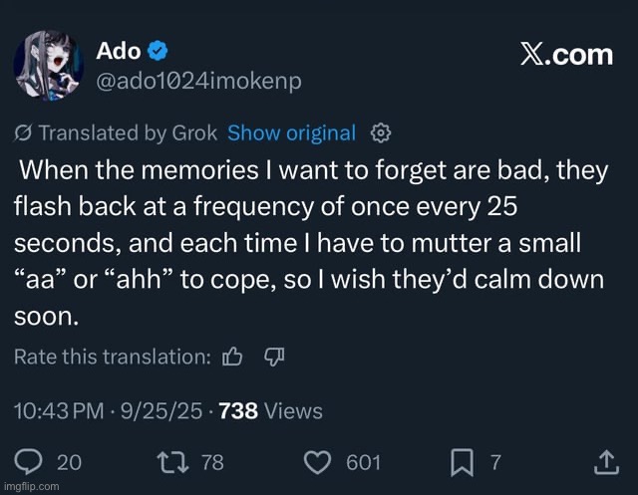Click the 78 reposts count

pyautogui.click(x=211, y=462)
